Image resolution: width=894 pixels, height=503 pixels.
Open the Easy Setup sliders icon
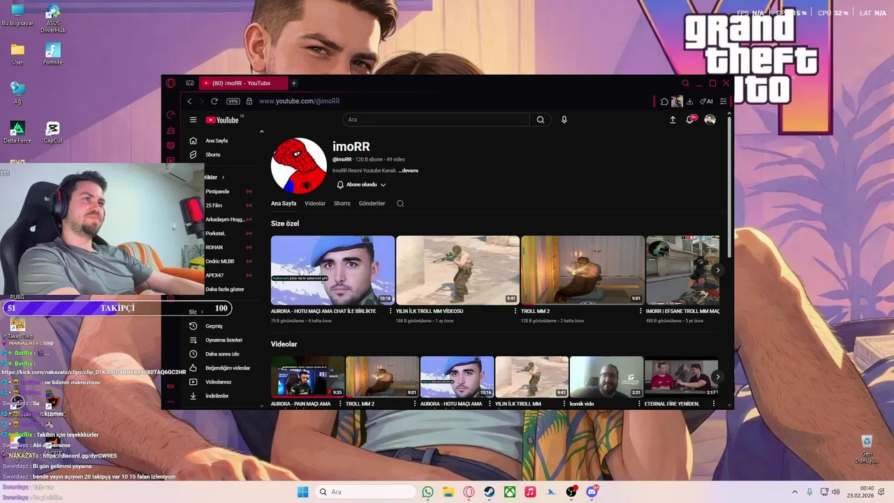pos(723,101)
